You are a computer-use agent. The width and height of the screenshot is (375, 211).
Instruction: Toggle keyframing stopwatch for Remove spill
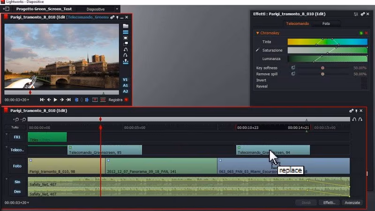293,74
